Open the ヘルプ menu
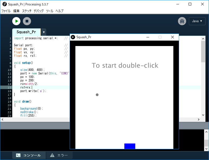This screenshot has width=209, height=160. [x=59, y=11]
